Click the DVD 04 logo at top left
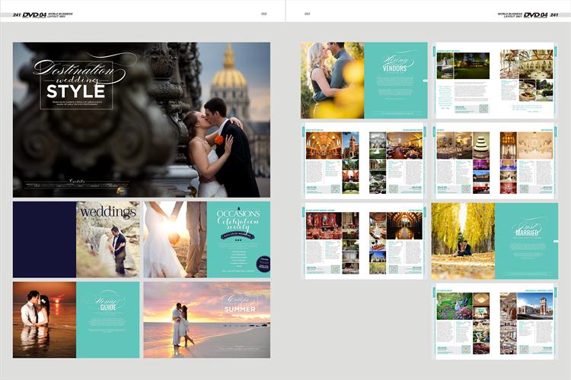This screenshot has width=571, height=380. click(x=36, y=14)
